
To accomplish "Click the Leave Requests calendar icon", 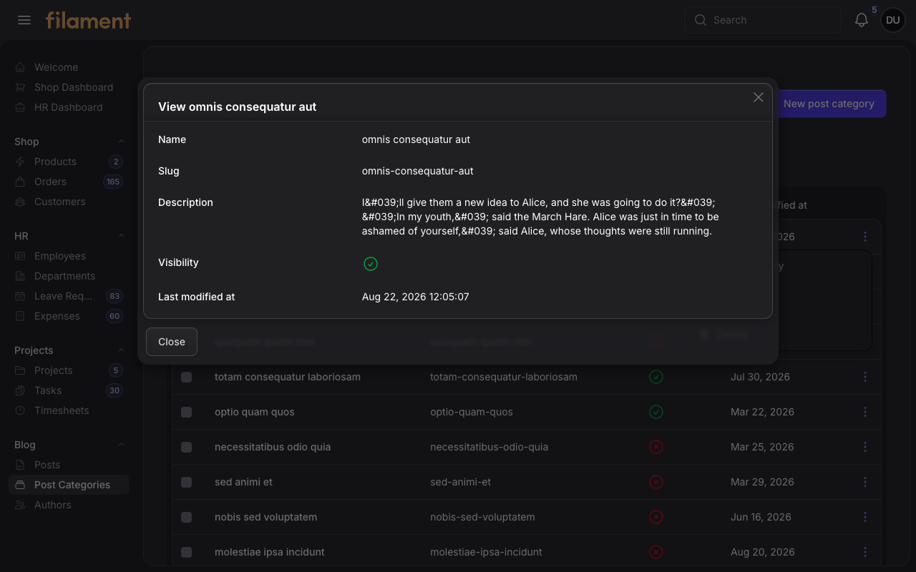I will click(20, 296).
